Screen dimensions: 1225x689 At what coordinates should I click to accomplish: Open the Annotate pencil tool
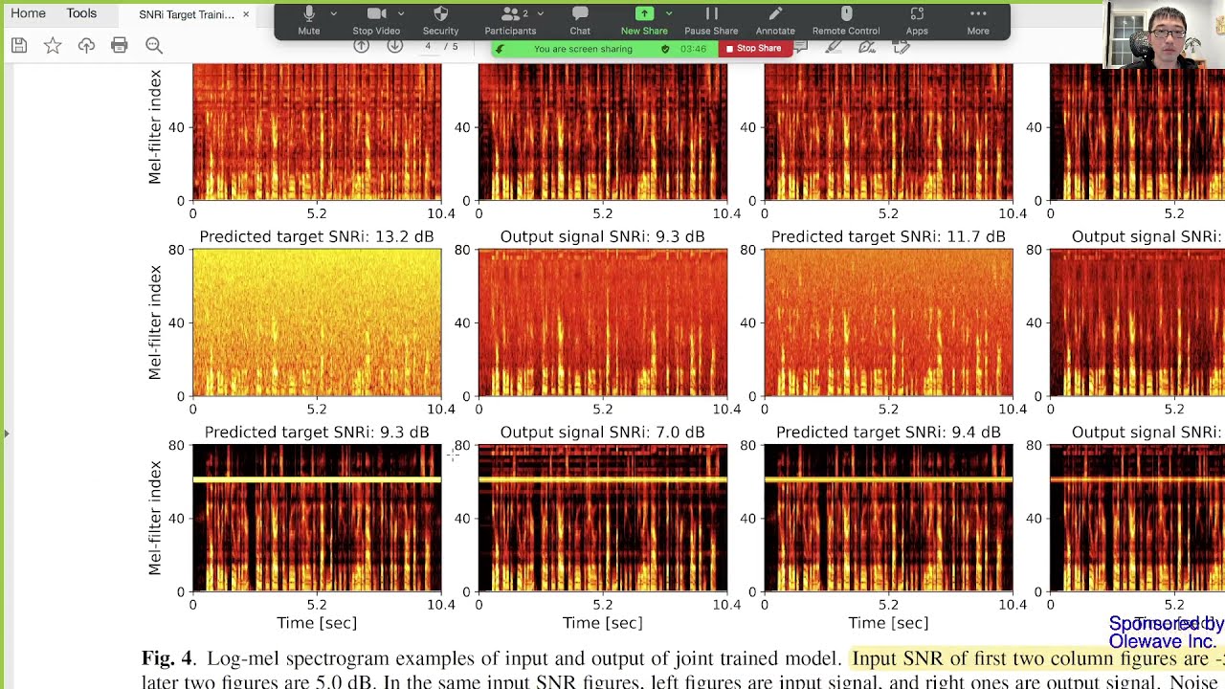(x=775, y=21)
